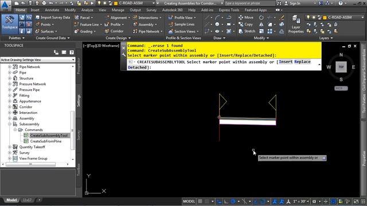Select the Rotate tool icon
367x206 pixels.
click(x=261, y=18)
